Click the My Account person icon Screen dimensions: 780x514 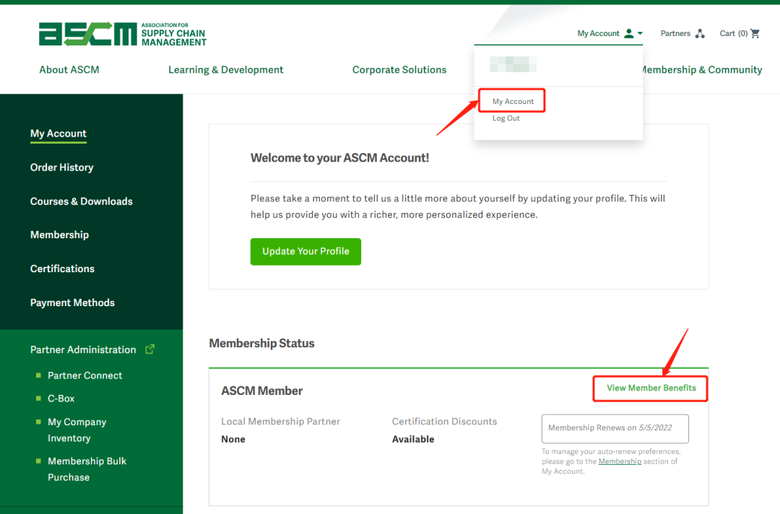629,33
